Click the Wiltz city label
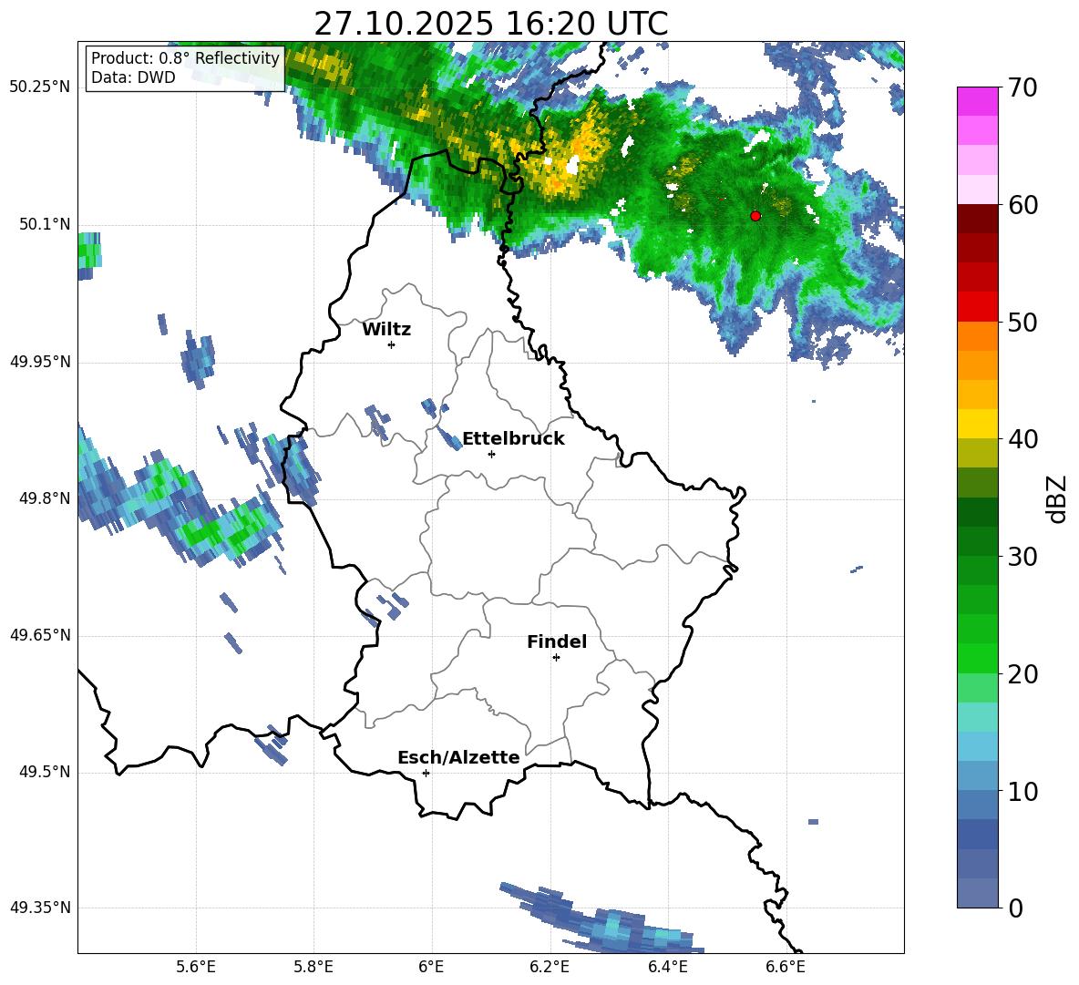1079x985 pixels. [x=386, y=330]
